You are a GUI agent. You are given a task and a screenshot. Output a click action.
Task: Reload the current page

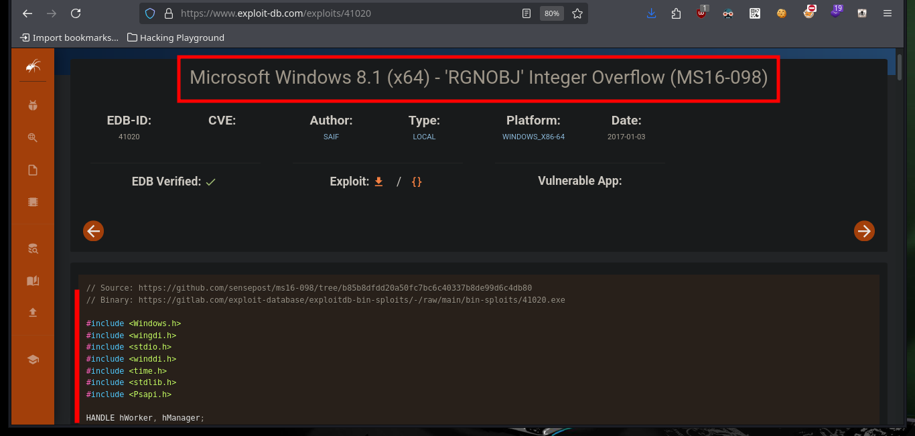pyautogui.click(x=76, y=13)
